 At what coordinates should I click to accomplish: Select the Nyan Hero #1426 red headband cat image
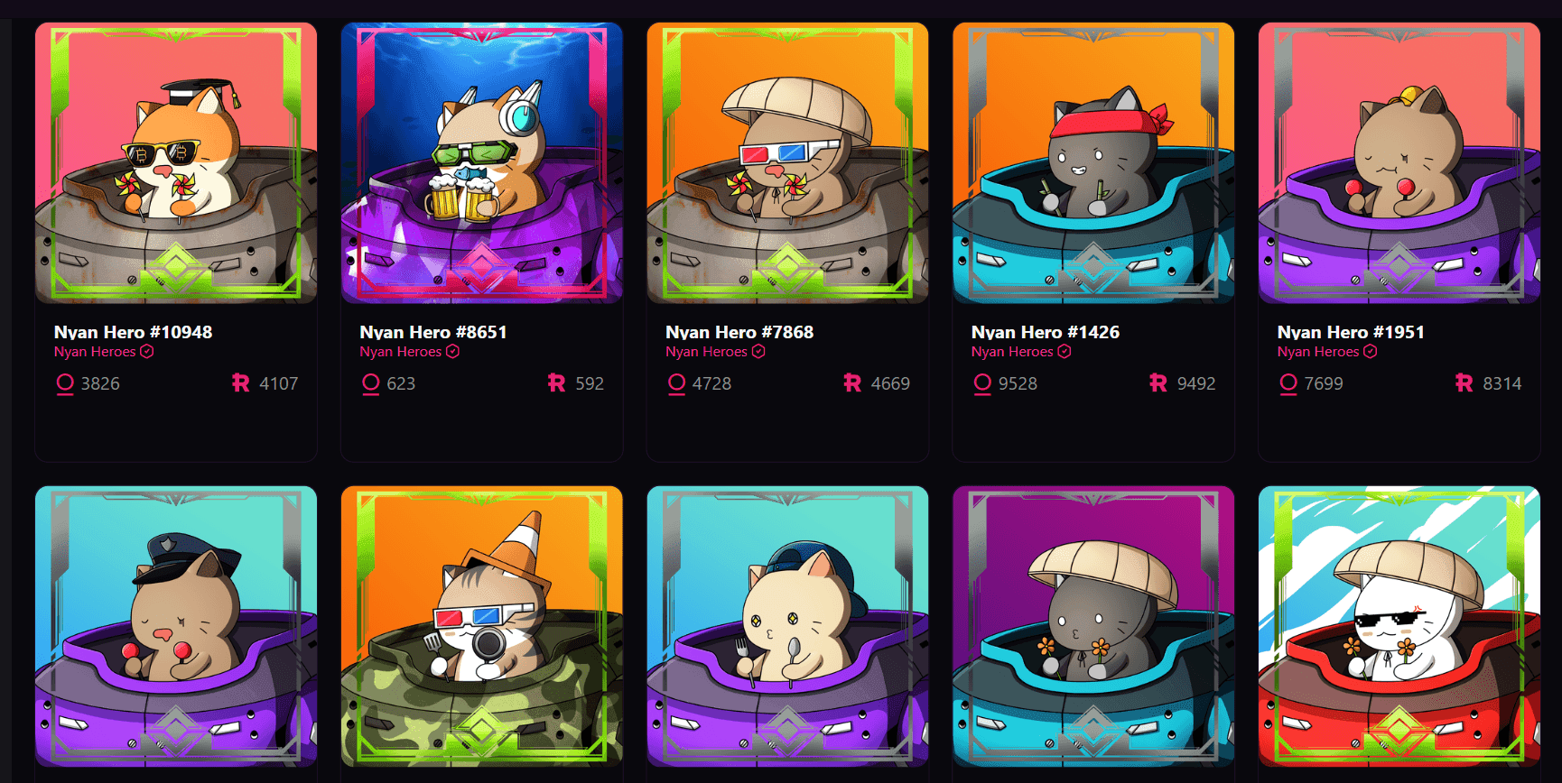[1093, 163]
